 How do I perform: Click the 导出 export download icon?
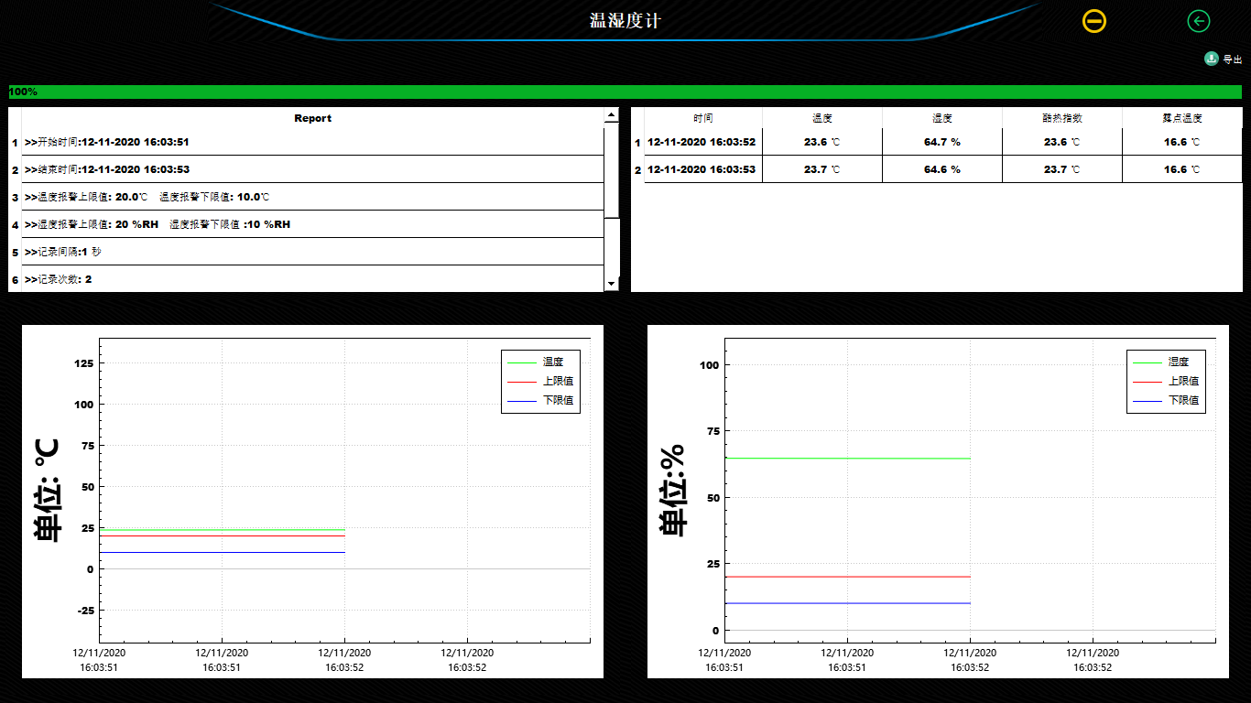point(1210,59)
